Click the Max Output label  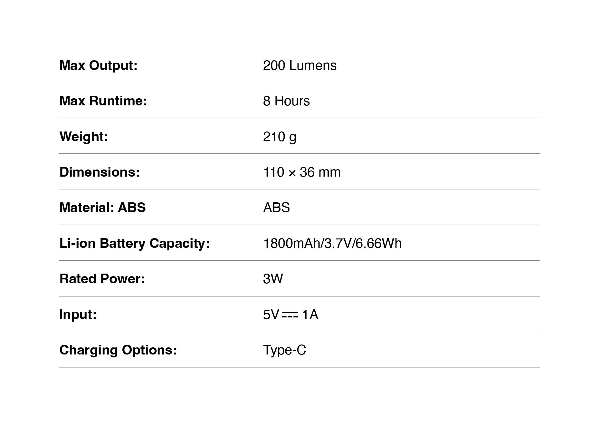[x=99, y=65]
